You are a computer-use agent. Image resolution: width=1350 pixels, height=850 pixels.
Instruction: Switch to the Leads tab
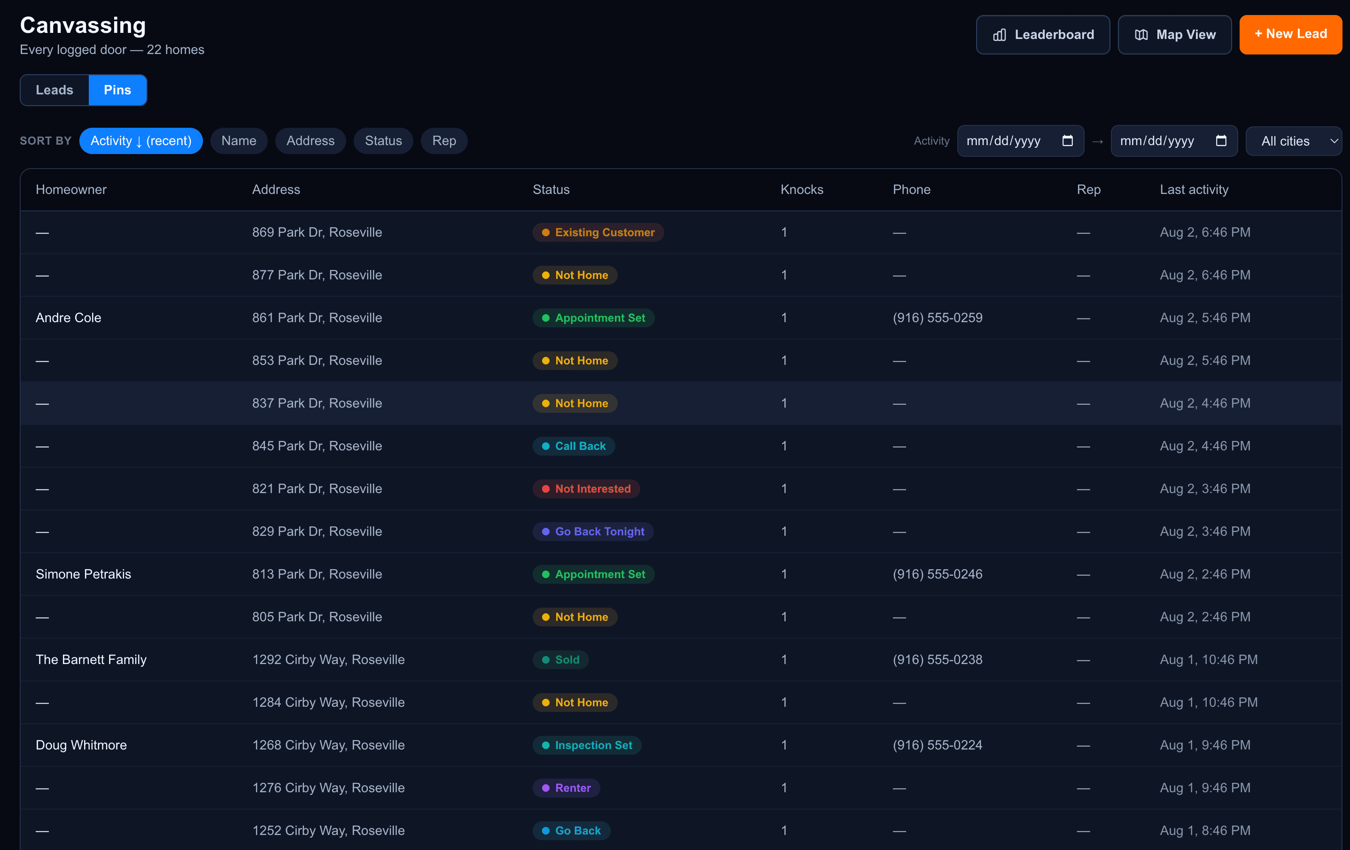tap(54, 90)
